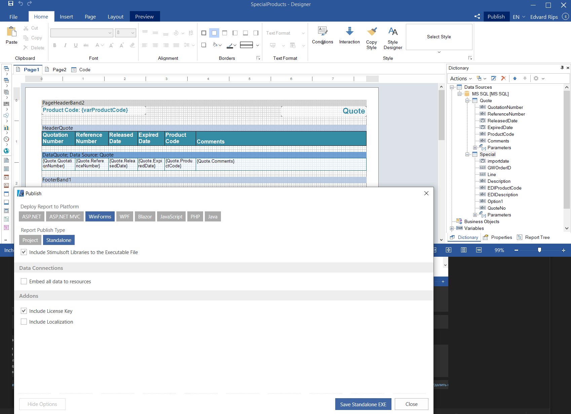The height and width of the screenshot is (414, 571).
Task: Open the Interaction tool
Action: click(349, 35)
